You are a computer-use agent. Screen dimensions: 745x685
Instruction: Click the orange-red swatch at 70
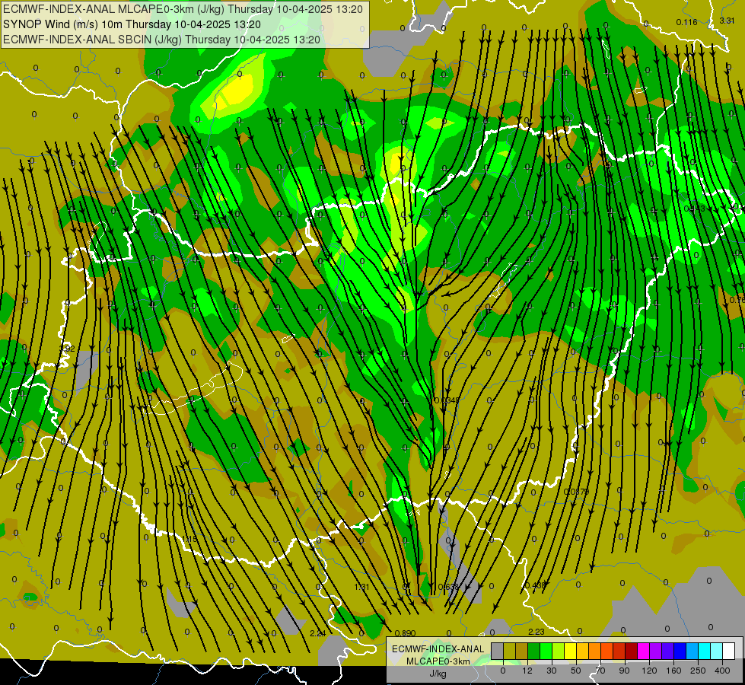[x=607, y=651]
